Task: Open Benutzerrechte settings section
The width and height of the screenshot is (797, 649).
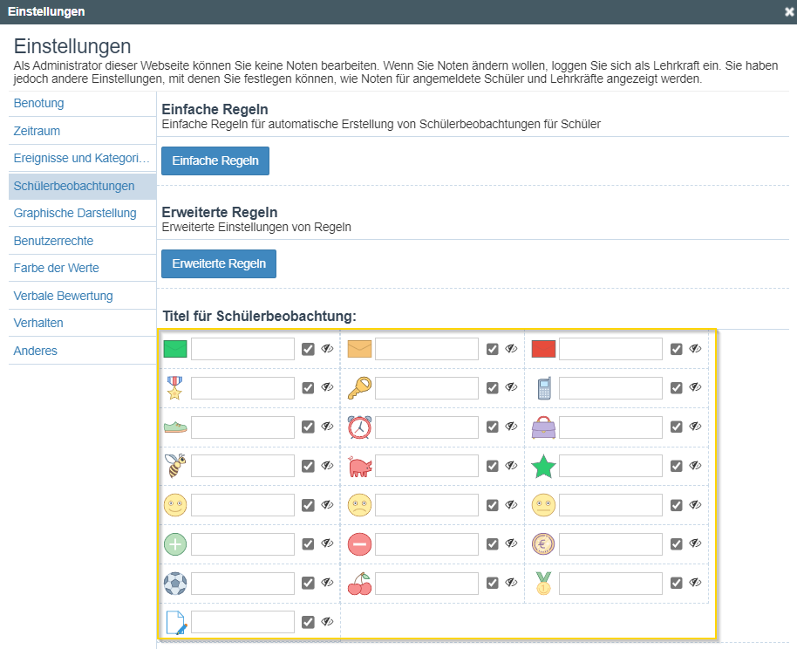Action: tap(53, 241)
